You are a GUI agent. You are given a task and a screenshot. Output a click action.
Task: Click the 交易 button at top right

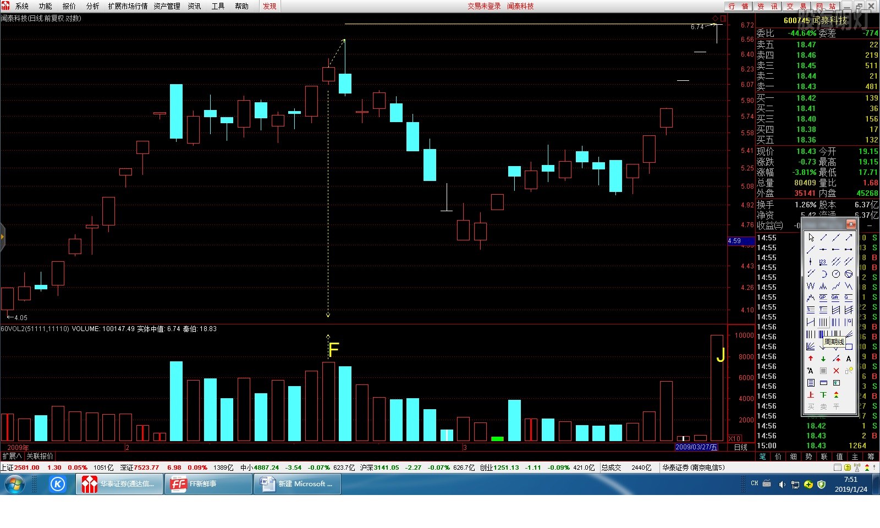tap(796, 6)
